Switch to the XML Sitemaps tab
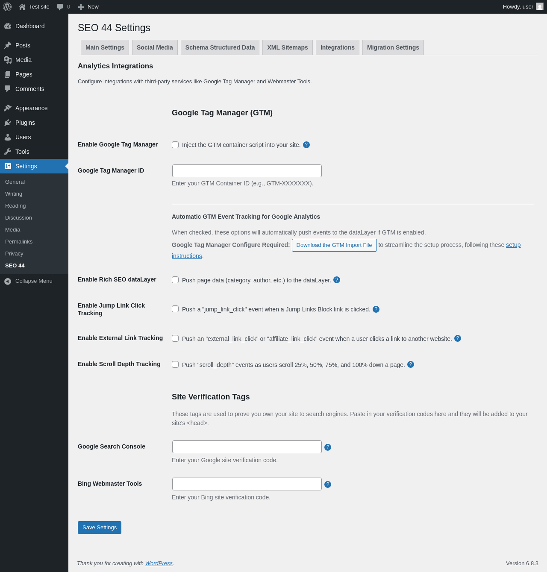Image resolution: width=547 pixels, height=572 pixels. [x=288, y=47]
